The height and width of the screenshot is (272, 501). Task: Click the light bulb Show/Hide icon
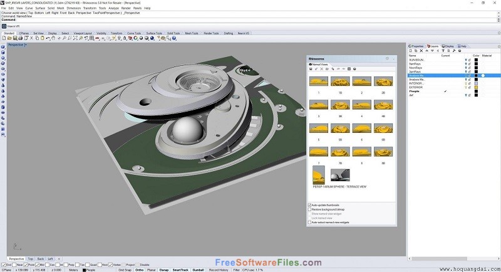(x=119, y=38)
